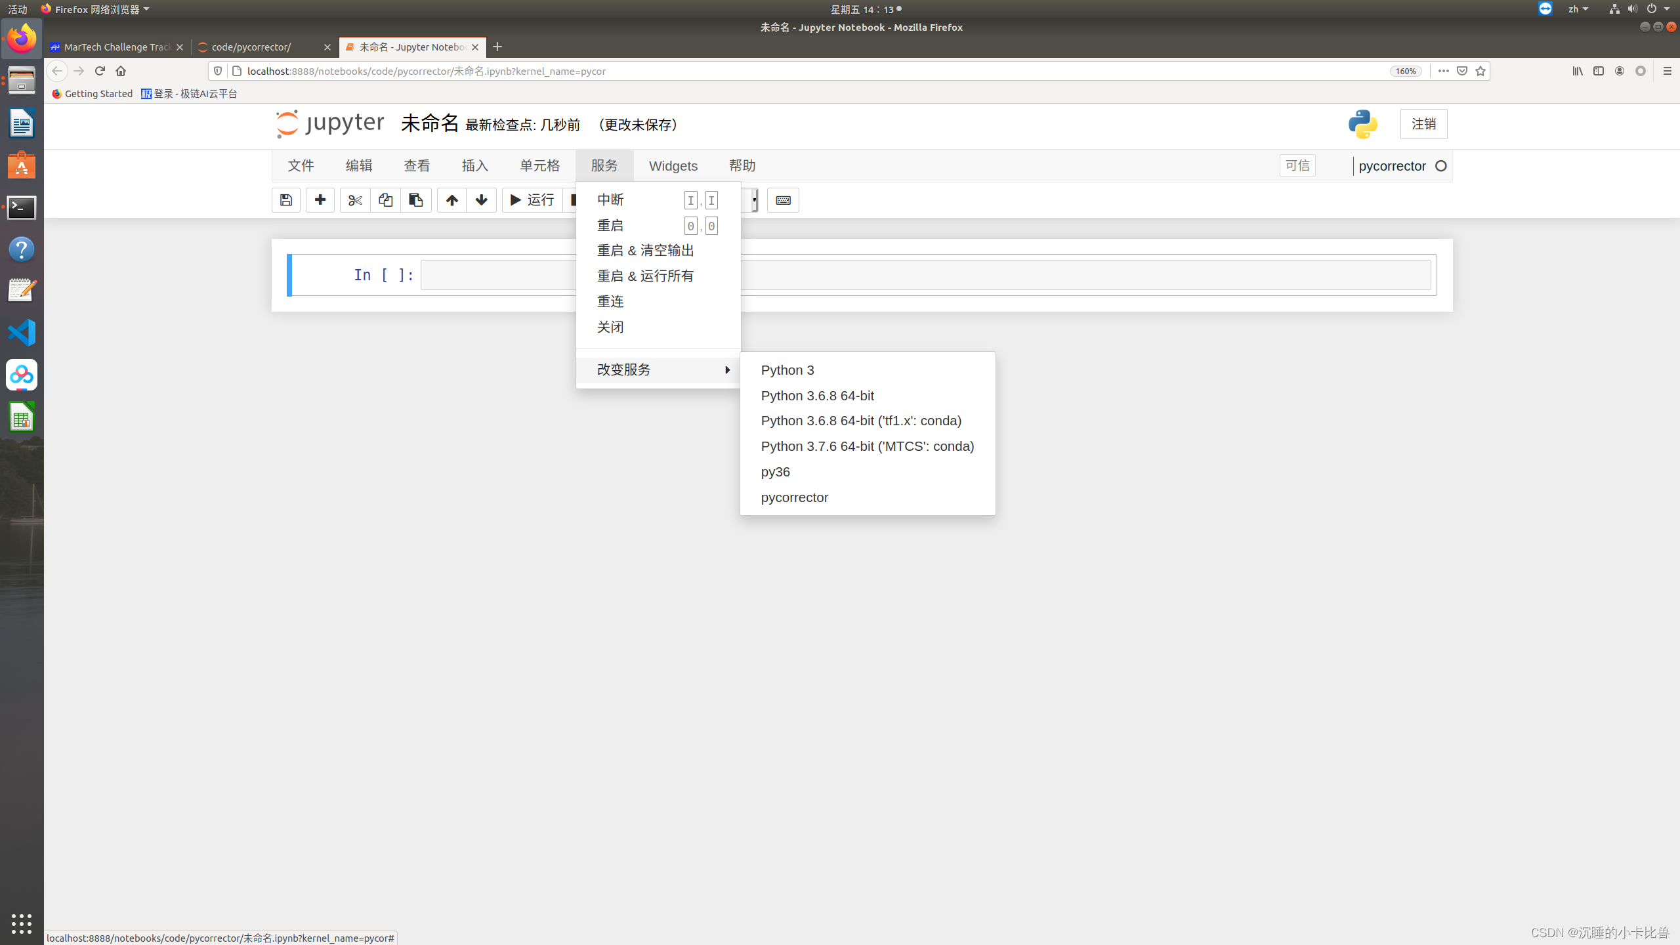Viewport: 1680px width, 945px height.
Task: Open the Terminal from the dock
Action: tap(22, 207)
